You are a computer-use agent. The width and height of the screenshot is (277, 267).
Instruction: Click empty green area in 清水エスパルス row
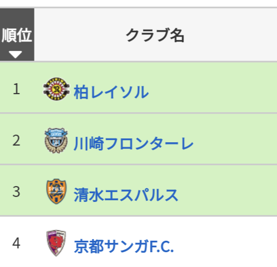click(x=228, y=190)
